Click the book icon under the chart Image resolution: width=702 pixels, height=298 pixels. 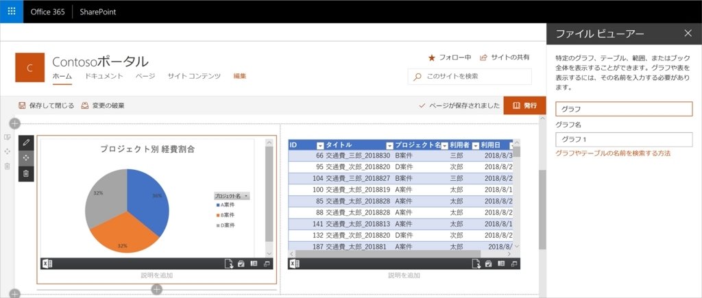click(x=254, y=264)
